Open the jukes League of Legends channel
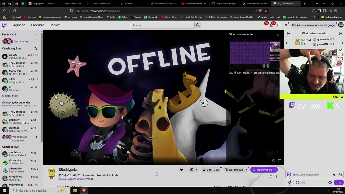 pyautogui.click(x=20, y=81)
